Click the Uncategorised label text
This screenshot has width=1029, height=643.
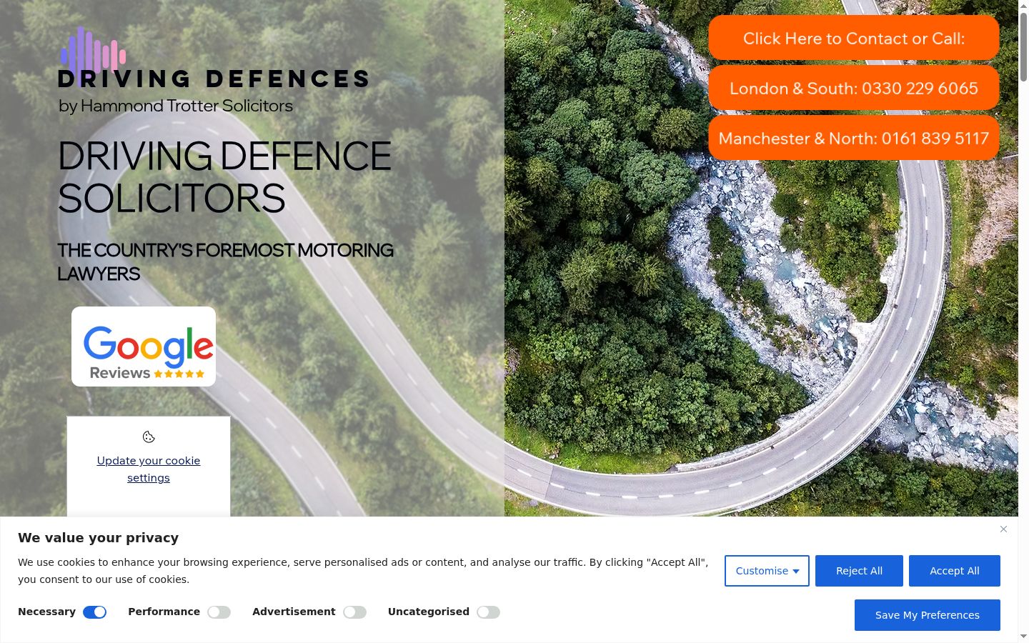(429, 612)
